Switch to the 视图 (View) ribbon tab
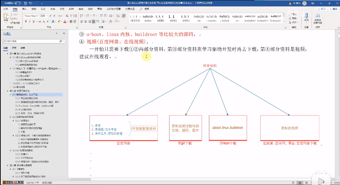Image resolution: width=340 pixels, height=185 pixels. (x=90, y=9)
